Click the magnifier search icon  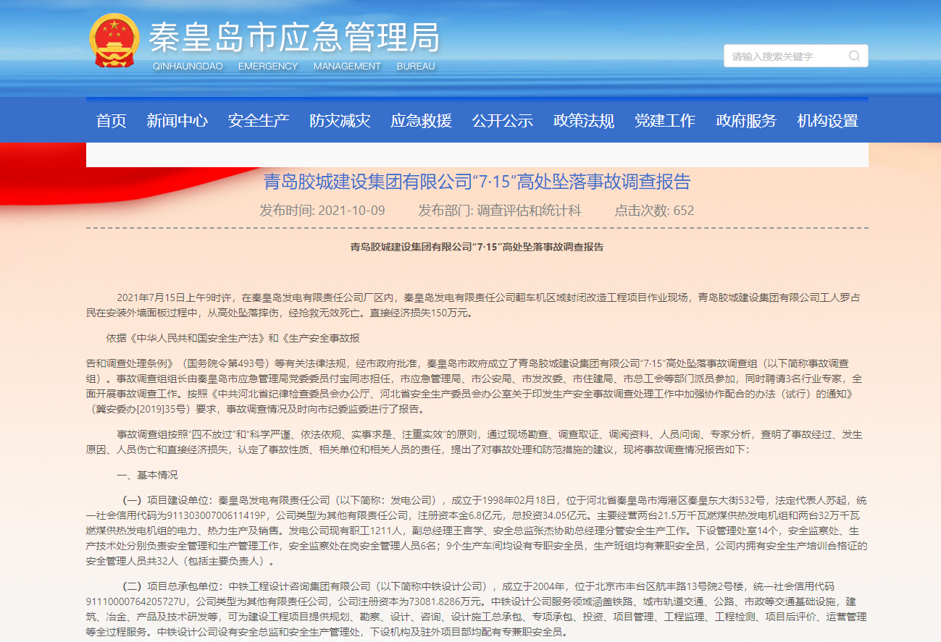pyautogui.click(x=854, y=56)
